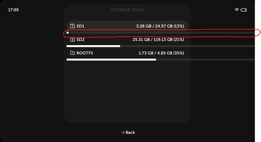Click the small white SD1 bar indicator

point(68,33)
